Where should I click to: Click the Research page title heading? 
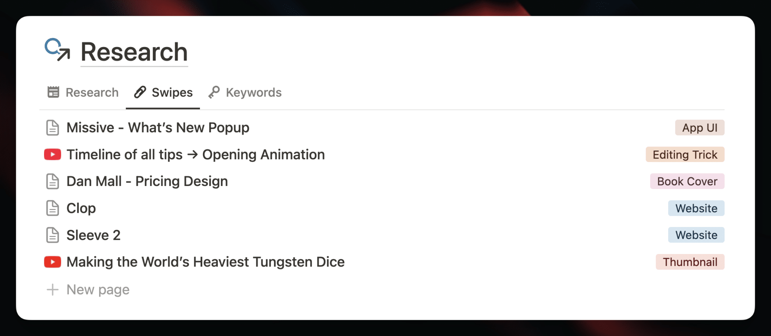[134, 52]
